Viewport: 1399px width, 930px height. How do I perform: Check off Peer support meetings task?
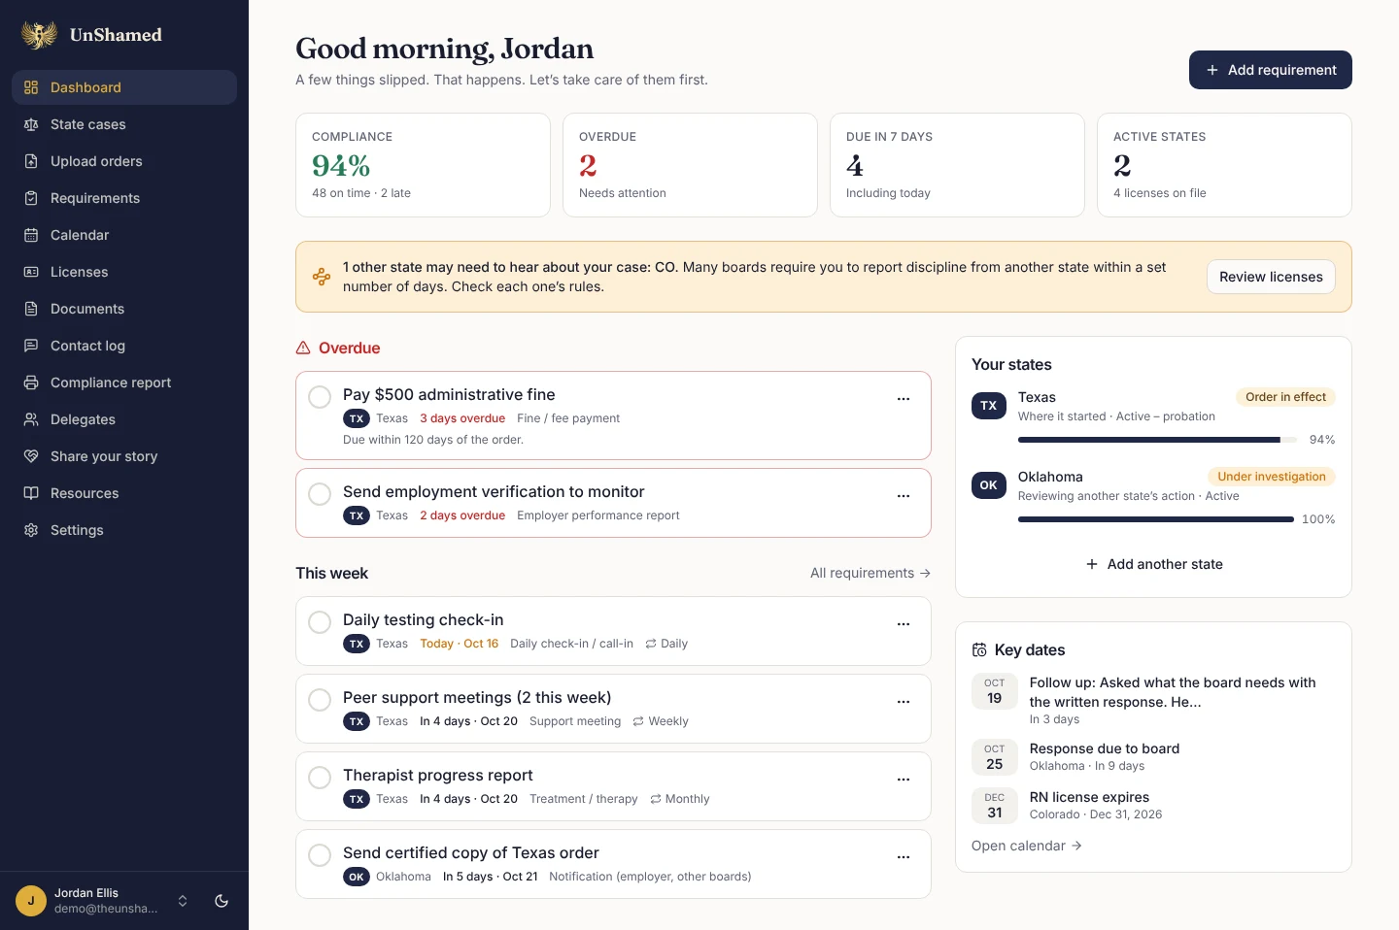320,700
